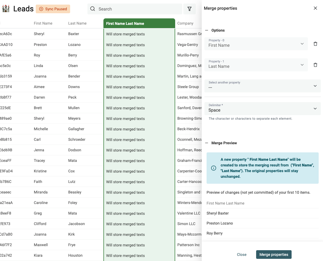Click the castle Leads app icon
Viewport: 323px width, 261px height.
6,9
